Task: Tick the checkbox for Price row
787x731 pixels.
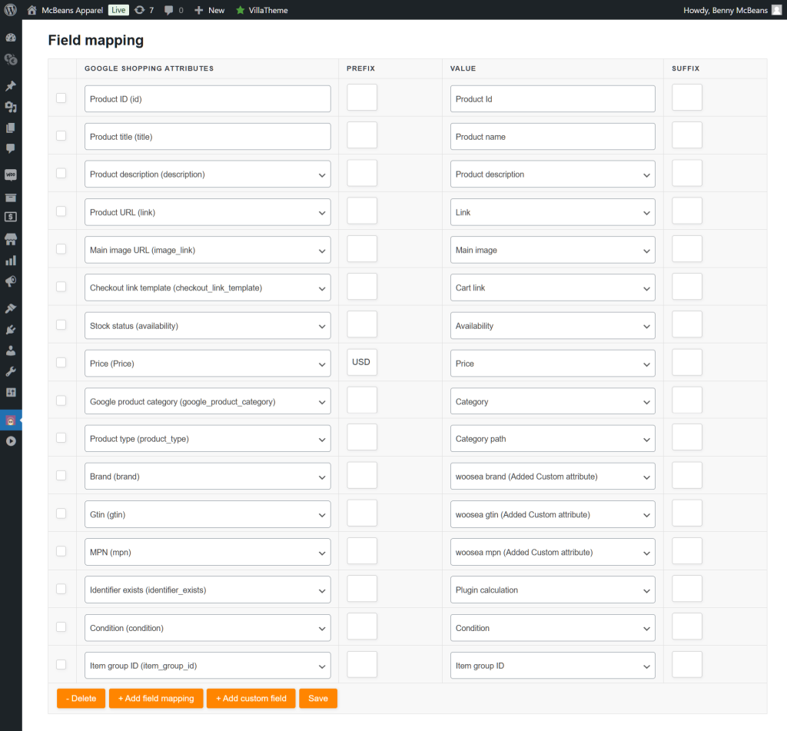Action: tap(61, 363)
